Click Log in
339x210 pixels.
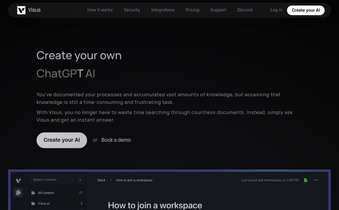[276, 10]
